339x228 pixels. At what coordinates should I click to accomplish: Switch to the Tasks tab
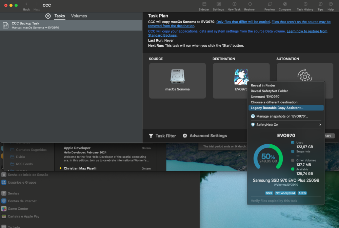click(x=59, y=16)
